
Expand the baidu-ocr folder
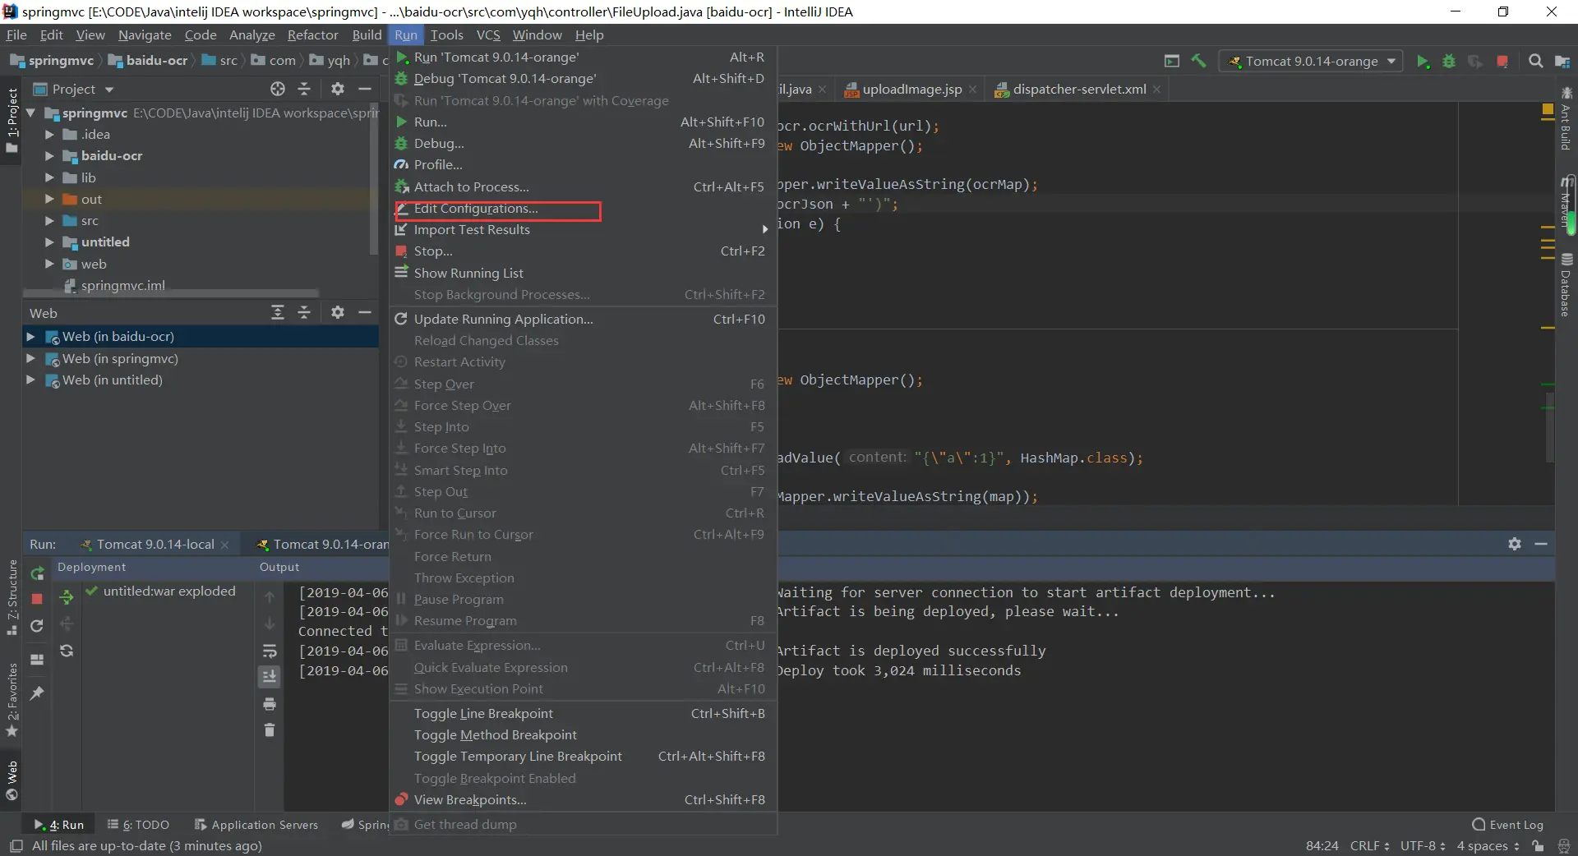pos(49,155)
